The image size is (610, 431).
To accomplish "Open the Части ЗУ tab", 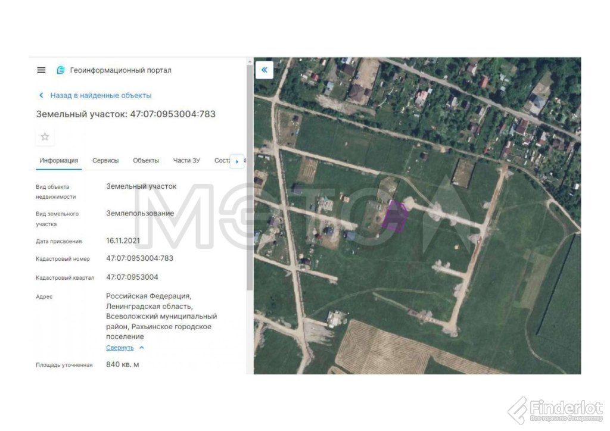I will click(x=186, y=161).
